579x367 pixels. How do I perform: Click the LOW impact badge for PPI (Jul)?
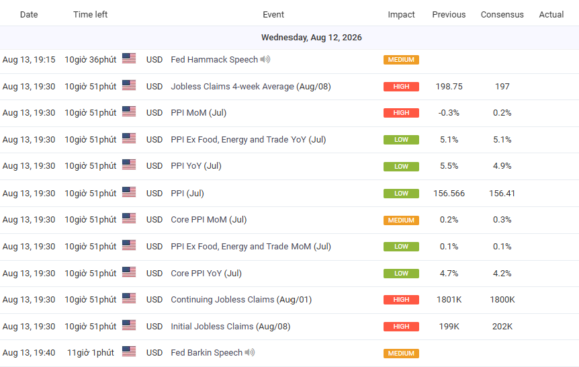pos(401,194)
